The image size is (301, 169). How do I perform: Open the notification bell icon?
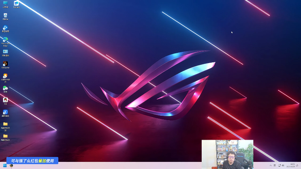pos(297,165)
